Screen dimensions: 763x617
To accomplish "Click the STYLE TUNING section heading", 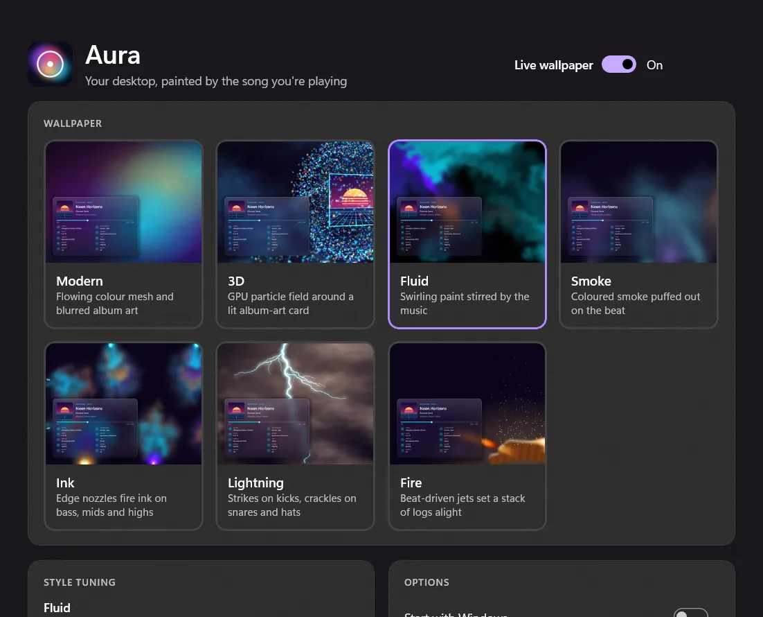I will [80, 582].
